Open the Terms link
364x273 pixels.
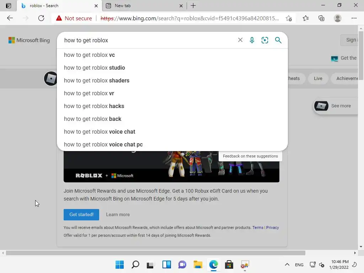[x=258, y=227]
